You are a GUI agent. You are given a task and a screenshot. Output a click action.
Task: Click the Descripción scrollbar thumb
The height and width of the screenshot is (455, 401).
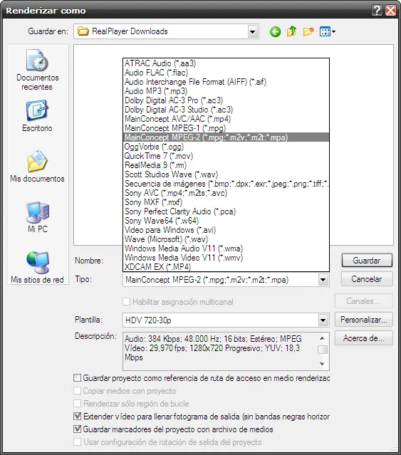pos(323,350)
